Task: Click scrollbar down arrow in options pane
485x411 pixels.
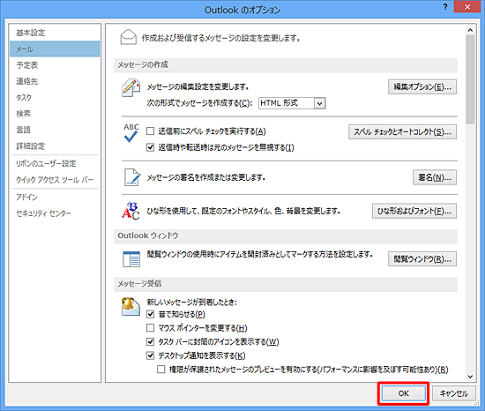Action: (470, 377)
